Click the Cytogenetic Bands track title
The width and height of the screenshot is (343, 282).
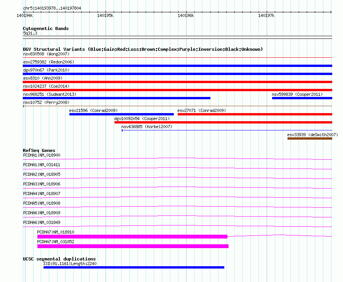tap(46, 28)
